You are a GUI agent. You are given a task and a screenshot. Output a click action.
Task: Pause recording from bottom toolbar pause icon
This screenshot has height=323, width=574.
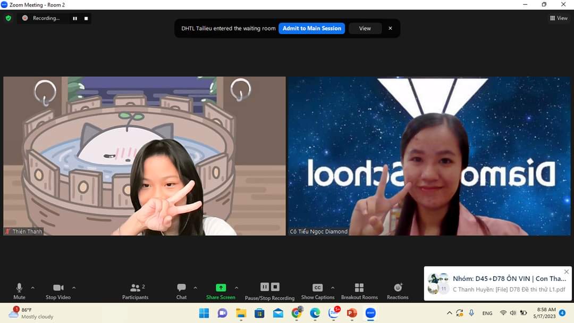(x=265, y=287)
